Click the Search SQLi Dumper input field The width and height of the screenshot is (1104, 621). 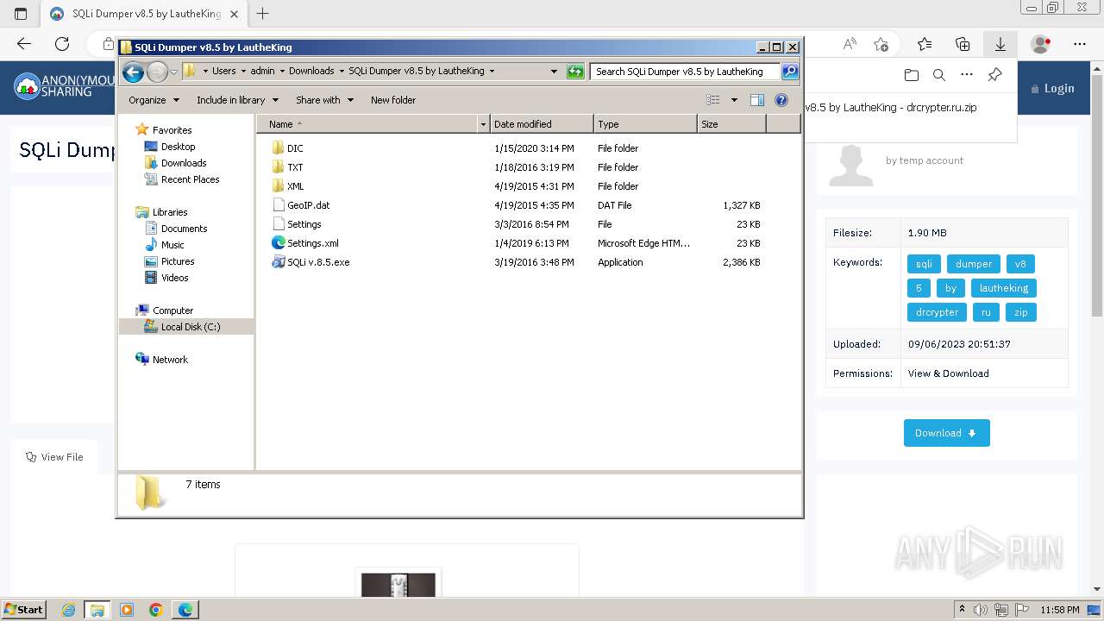[x=686, y=72]
